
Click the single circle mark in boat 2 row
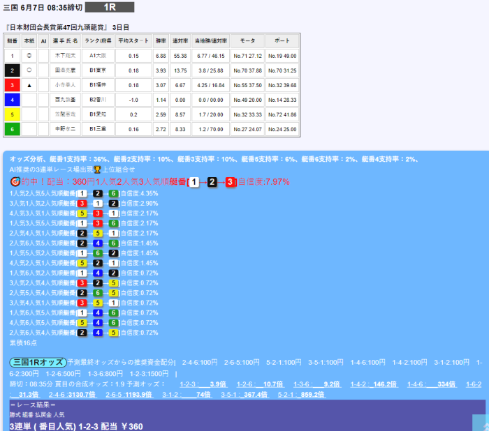pyautogui.click(x=29, y=70)
